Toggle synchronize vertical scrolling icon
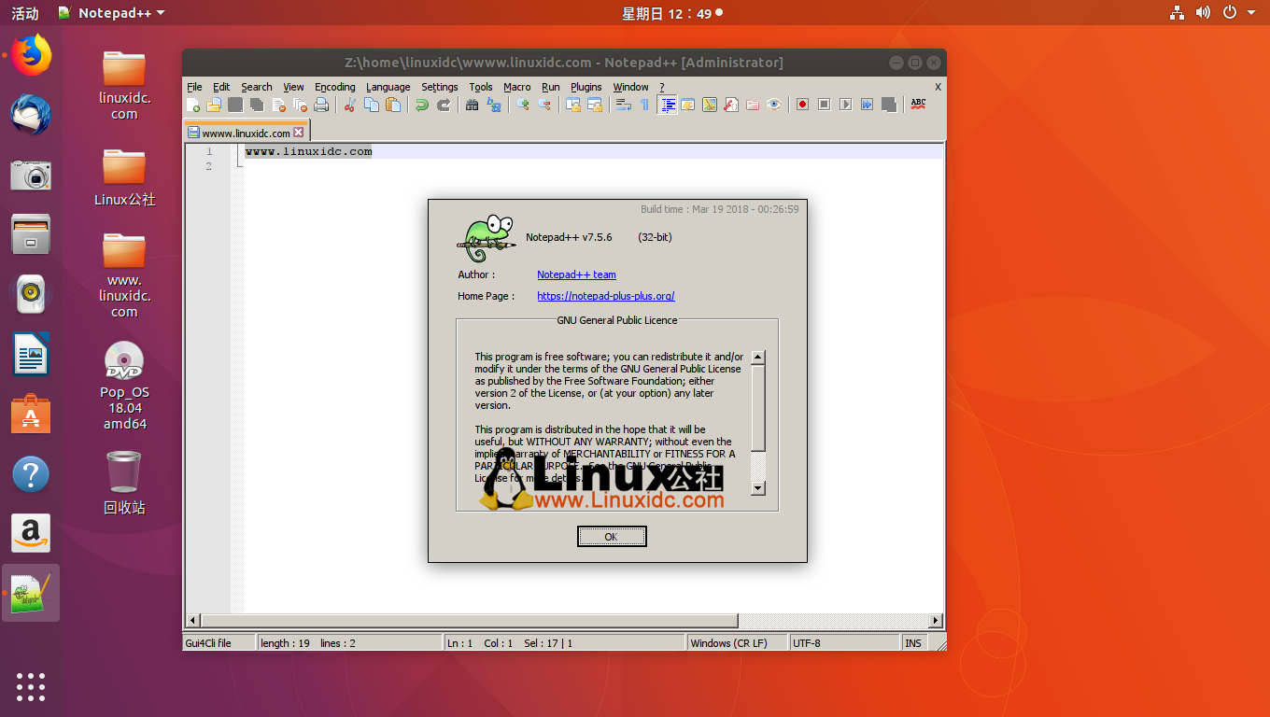 point(572,105)
